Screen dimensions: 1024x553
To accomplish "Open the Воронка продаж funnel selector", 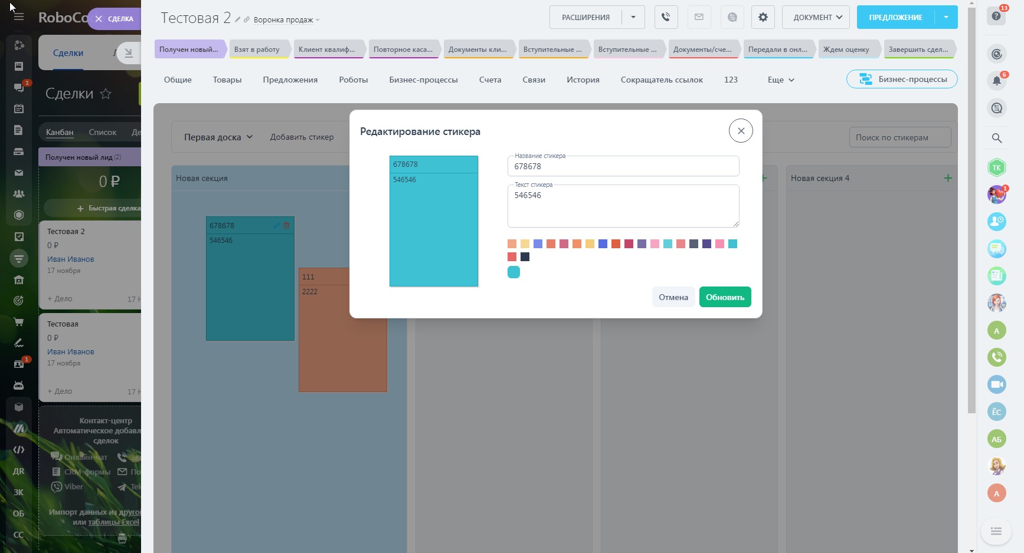I will (x=286, y=20).
